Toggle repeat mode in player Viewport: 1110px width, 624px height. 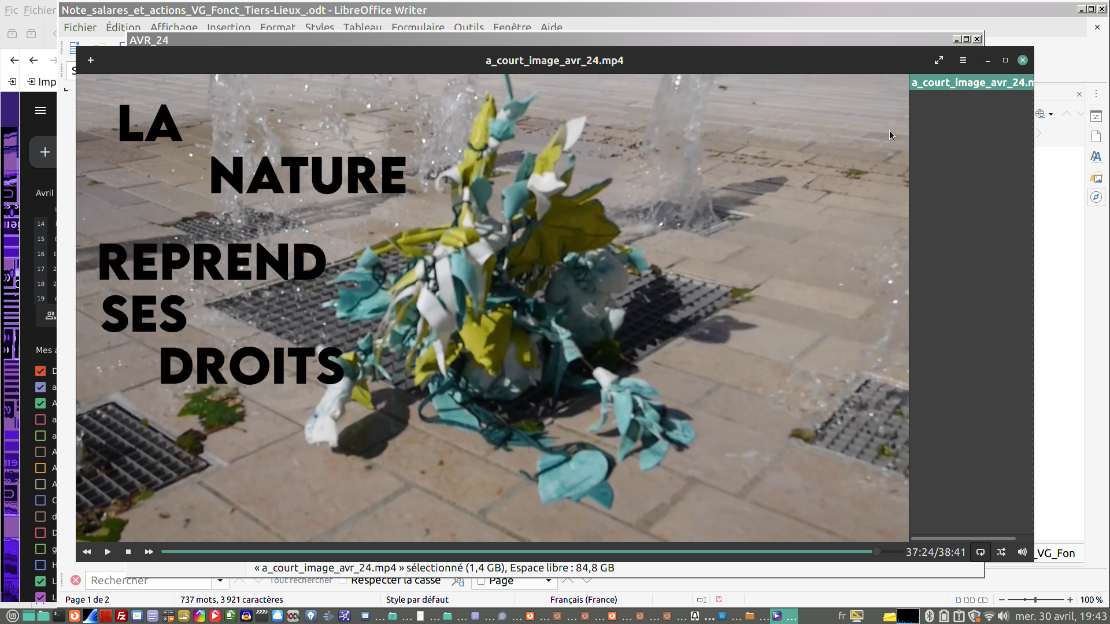point(980,552)
